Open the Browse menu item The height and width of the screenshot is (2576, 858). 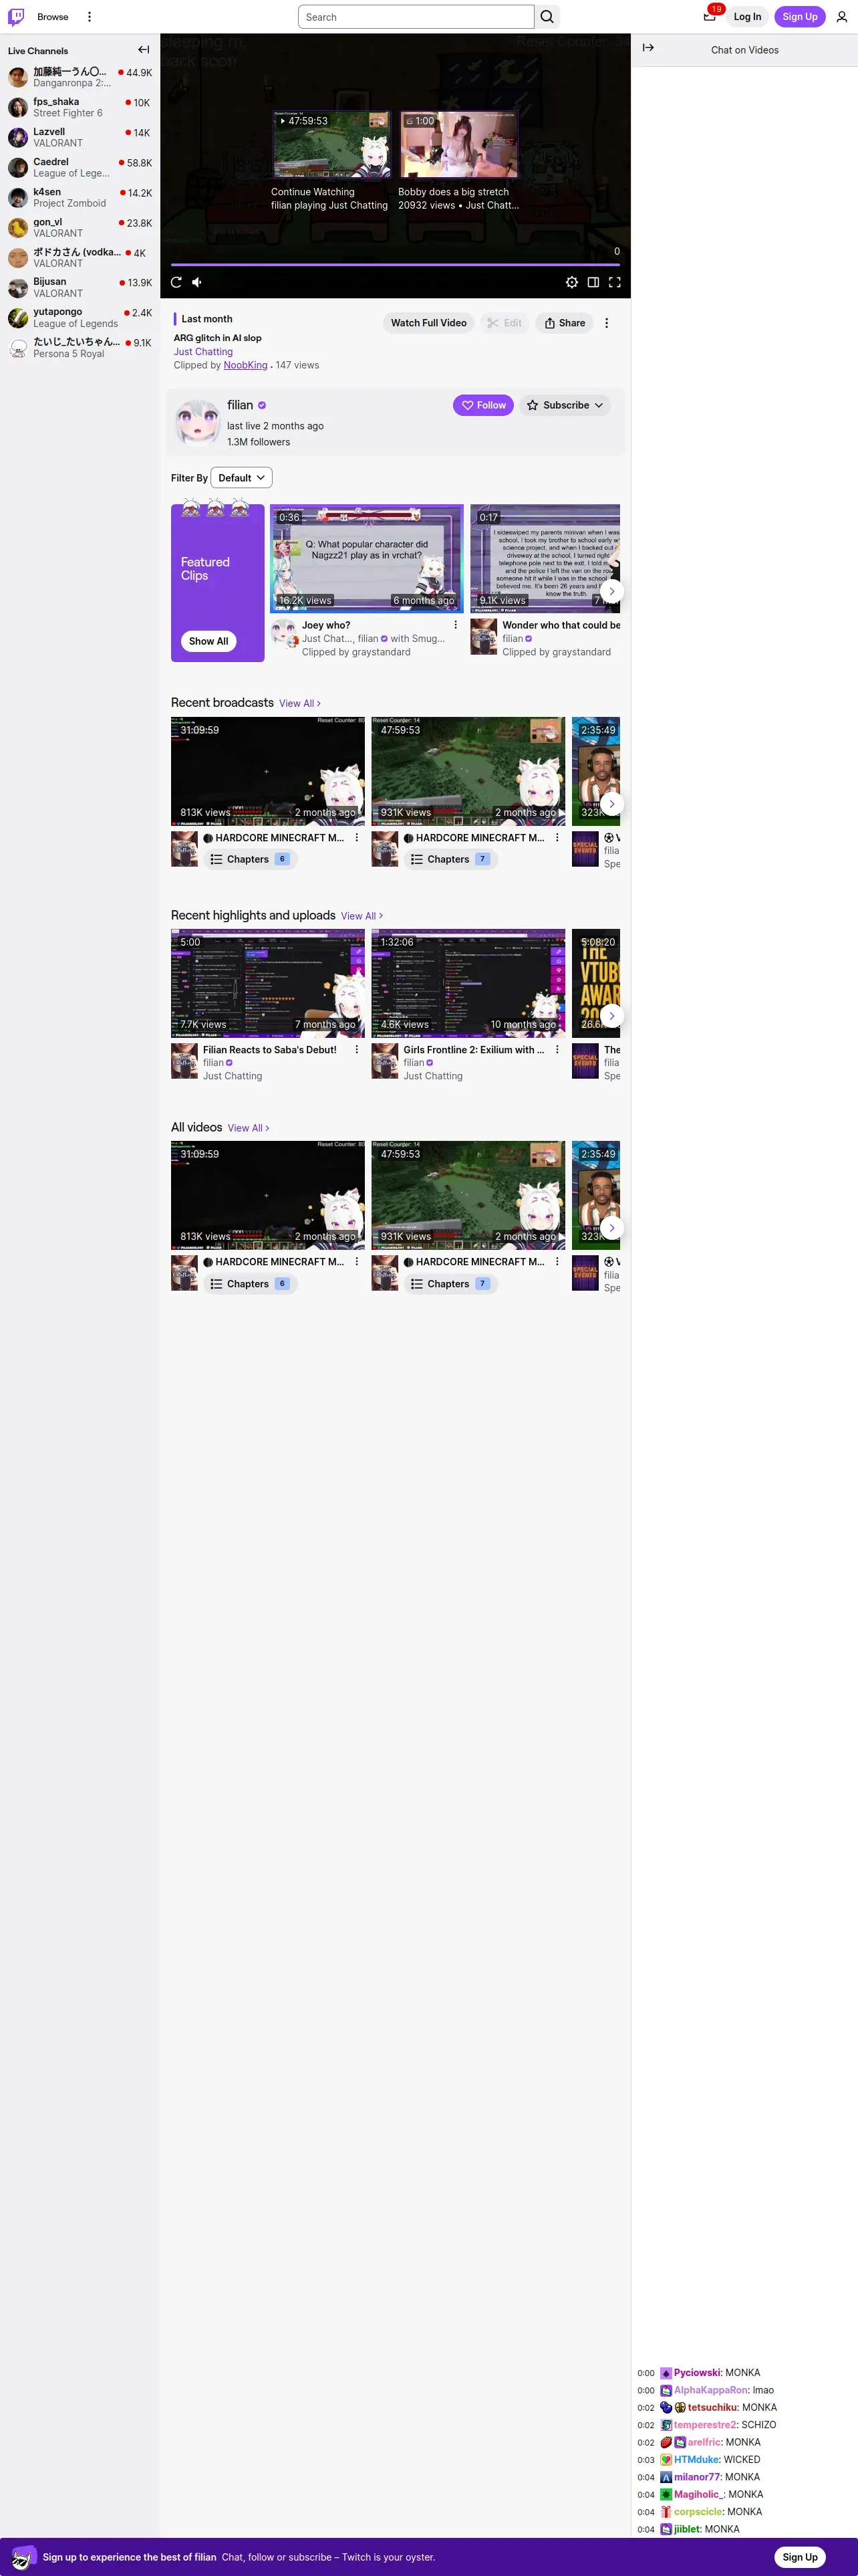pyautogui.click(x=53, y=17)
